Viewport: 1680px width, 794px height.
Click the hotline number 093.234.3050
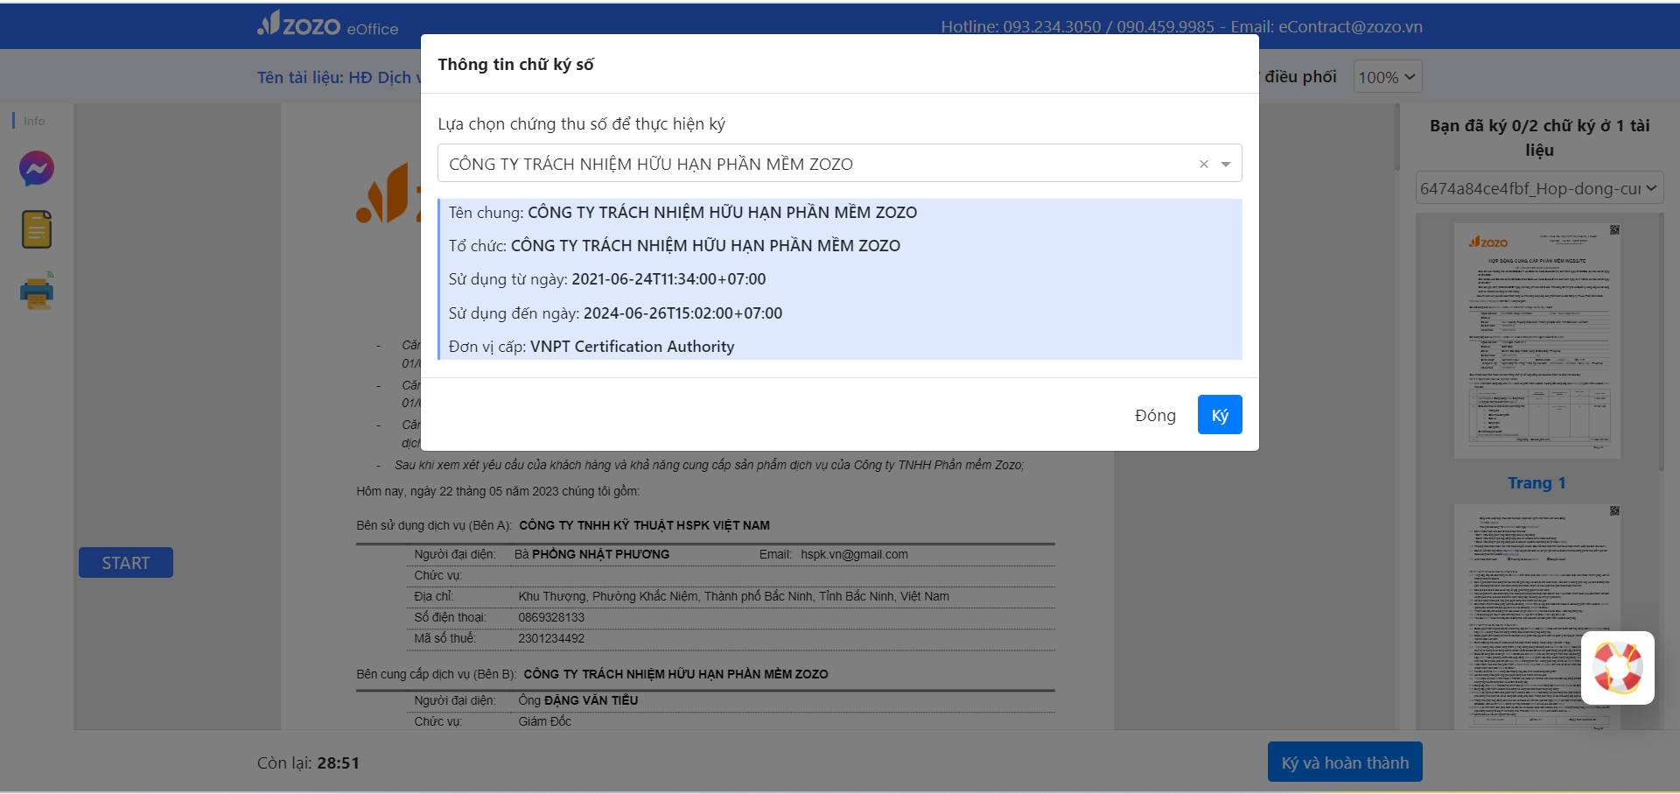[1052, 26]
